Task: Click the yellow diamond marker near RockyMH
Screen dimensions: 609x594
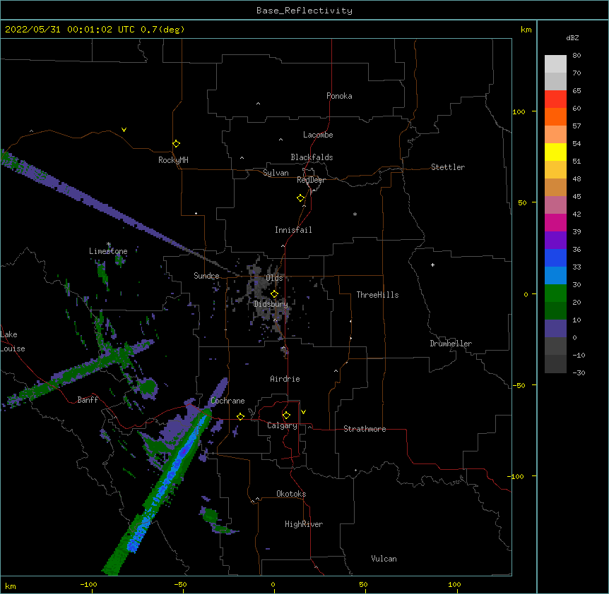Action: (x=176, y=144)
